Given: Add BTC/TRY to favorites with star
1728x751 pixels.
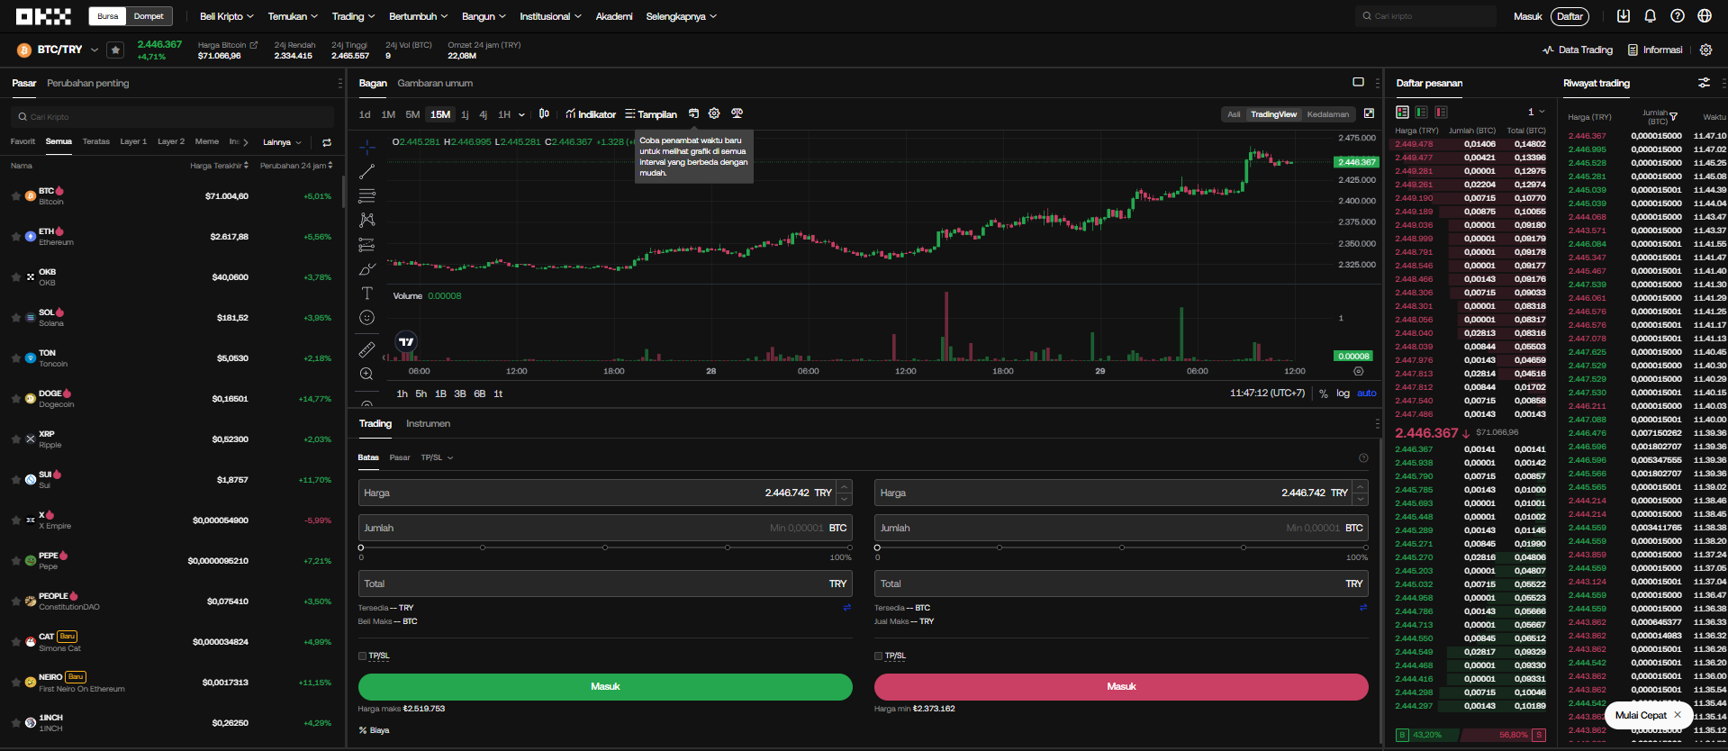Looking at the screenshot, I should coord(115,50).
